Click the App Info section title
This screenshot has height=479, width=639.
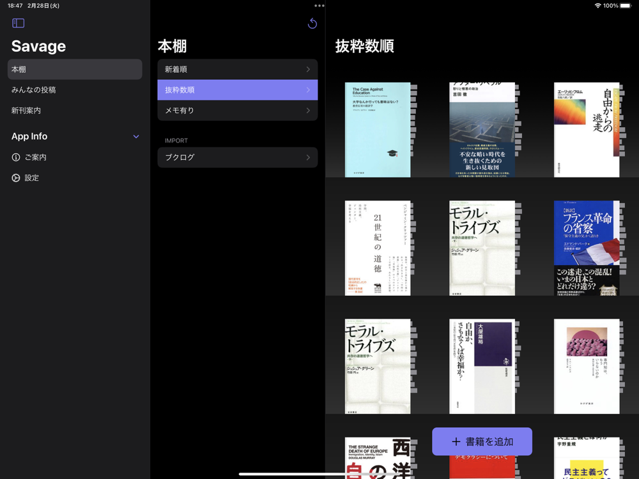point(29,137)
